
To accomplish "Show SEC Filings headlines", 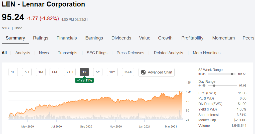I will point(97,53).
